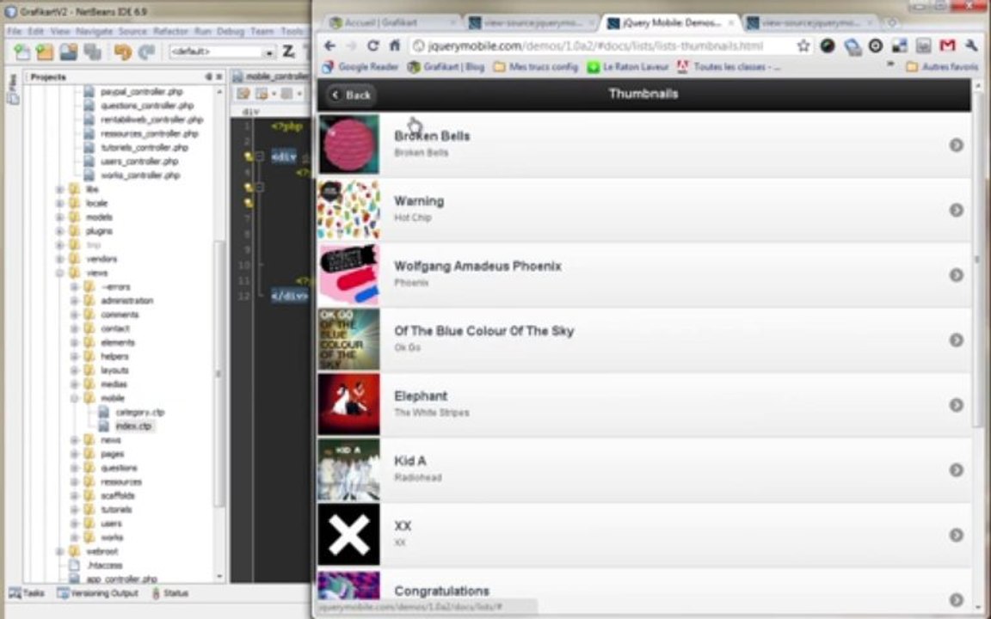Expand the models folder in Projects tree
This screenshot has width=991, height=619.
59,217
